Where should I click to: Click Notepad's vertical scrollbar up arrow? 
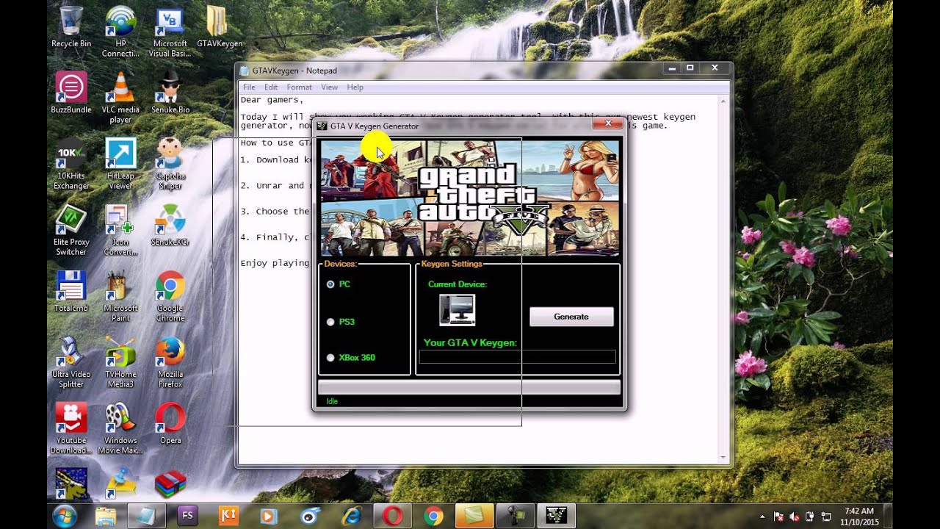coord(723,101)
